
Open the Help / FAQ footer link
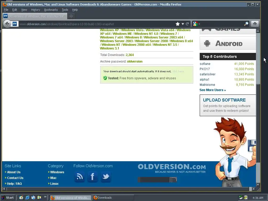14,184
